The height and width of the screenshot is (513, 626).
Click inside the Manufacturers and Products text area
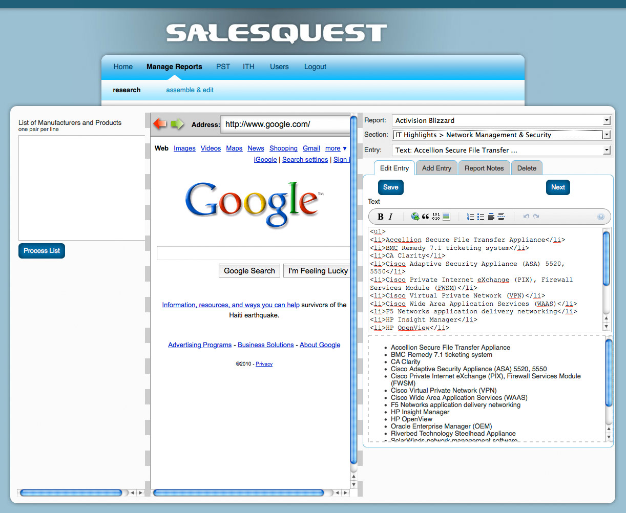point(82,187)
